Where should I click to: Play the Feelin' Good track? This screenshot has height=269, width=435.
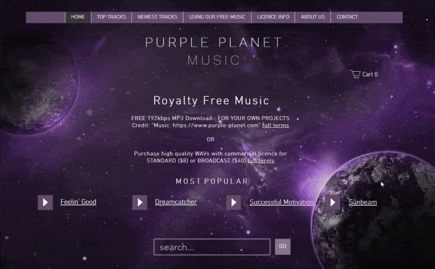(45, 203)
